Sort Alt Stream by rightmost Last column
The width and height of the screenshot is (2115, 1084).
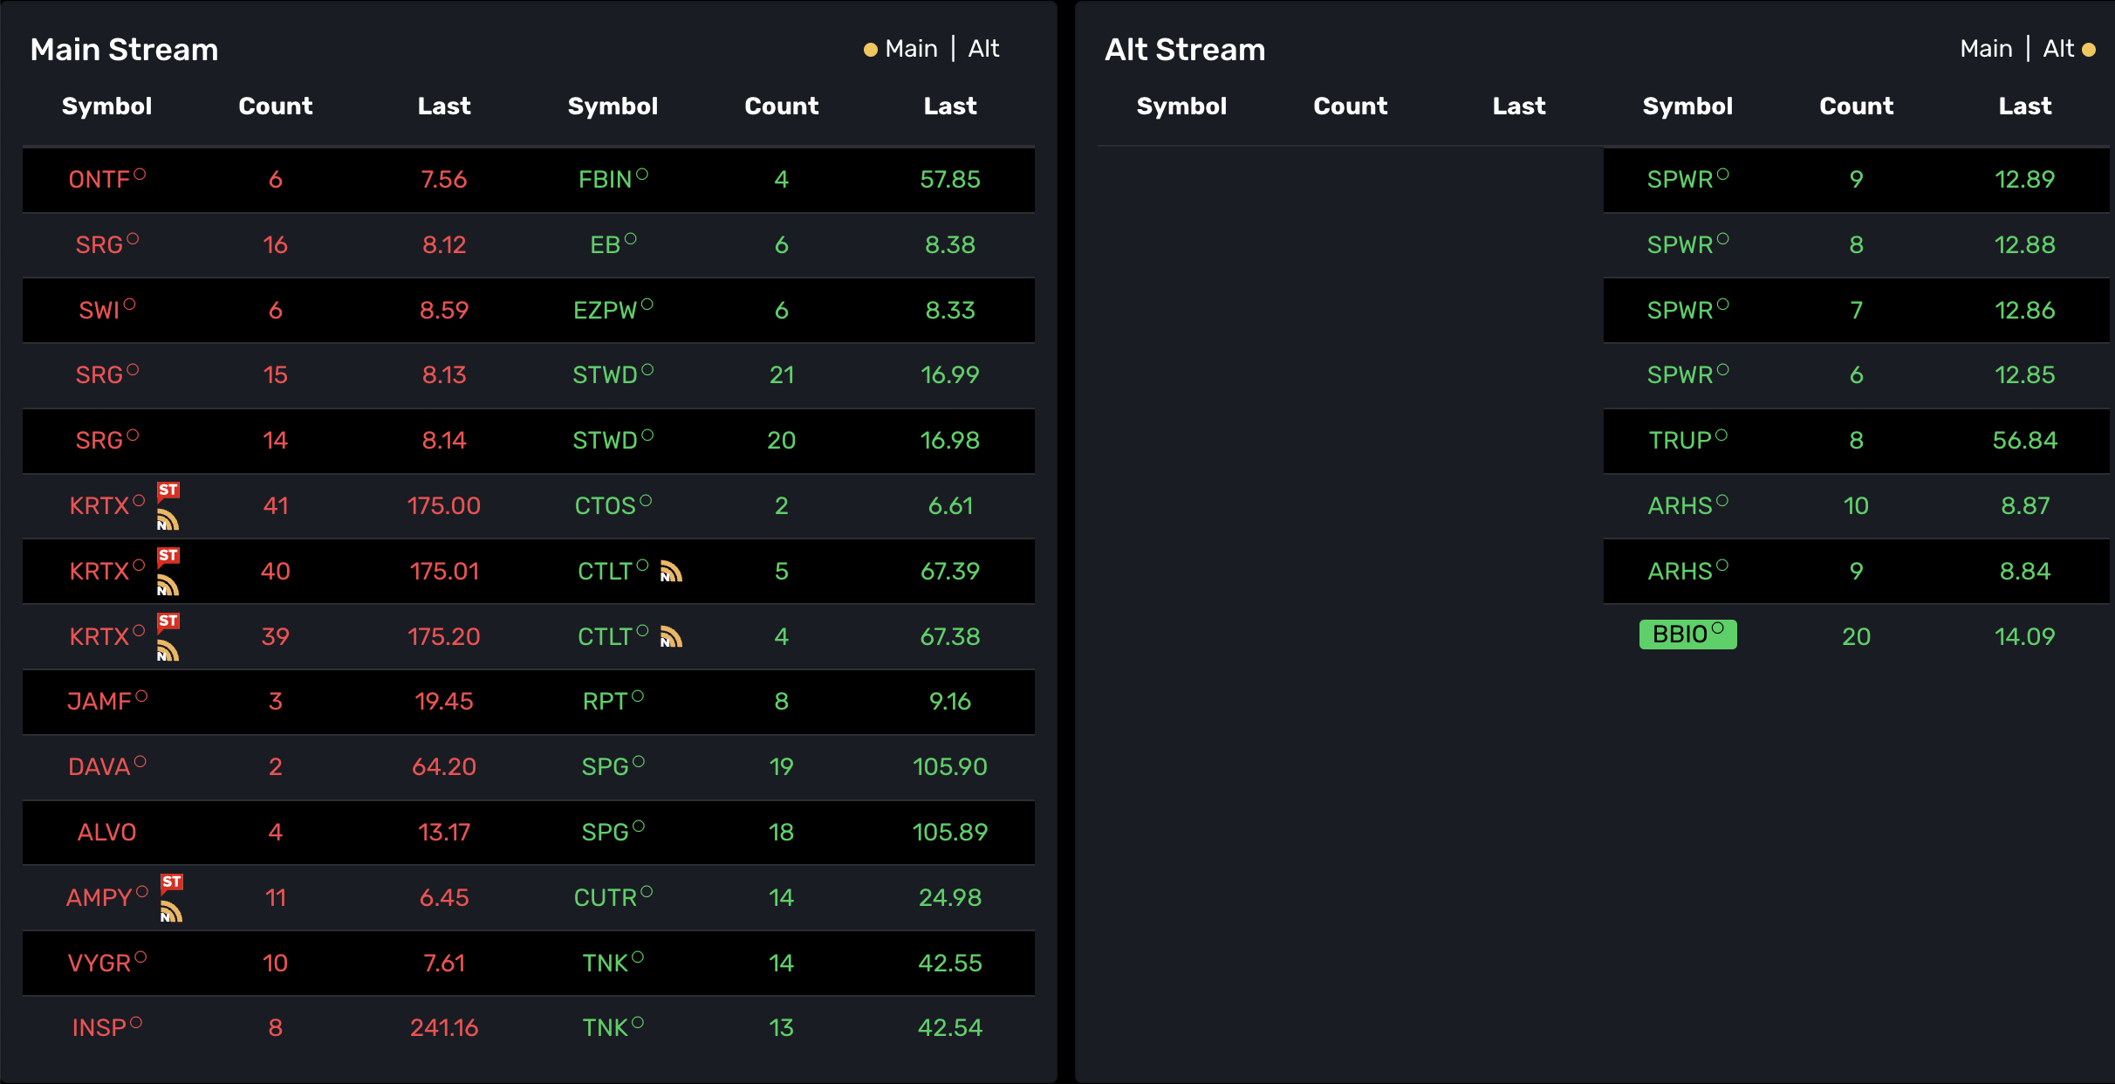(2025, 106)
